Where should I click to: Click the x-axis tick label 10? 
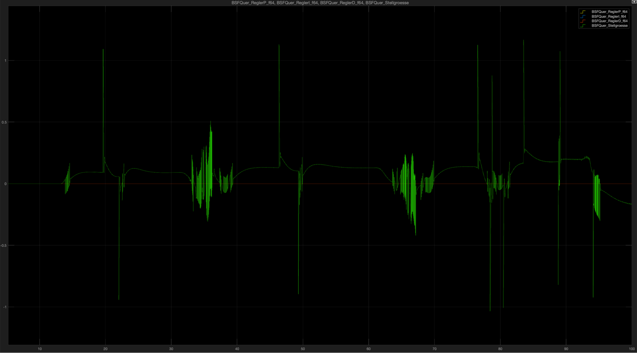pyautogui.click(x=40, y=349)
